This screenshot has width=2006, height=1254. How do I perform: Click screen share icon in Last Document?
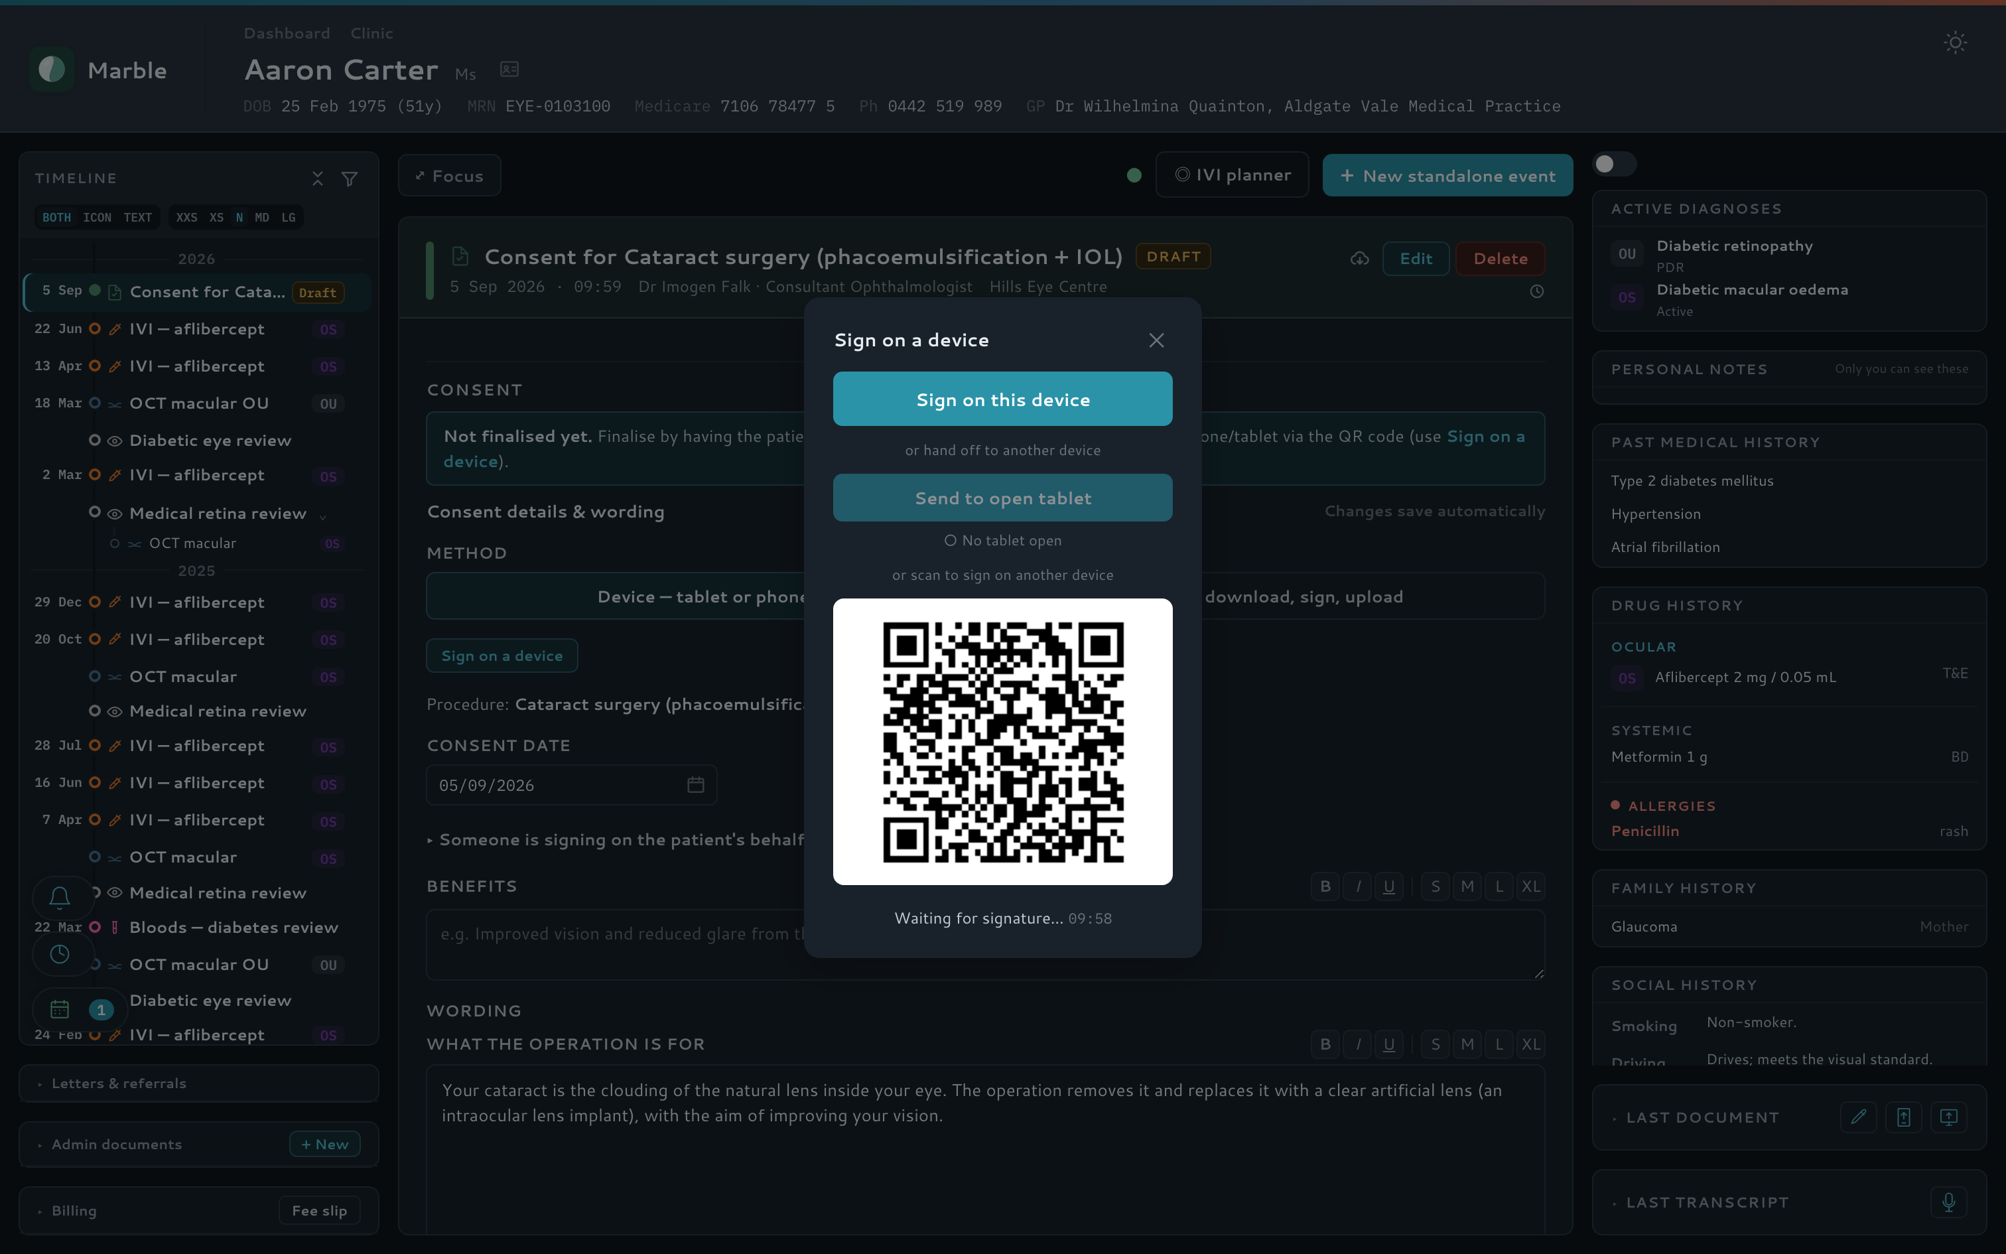(x=1949, y=1117)
